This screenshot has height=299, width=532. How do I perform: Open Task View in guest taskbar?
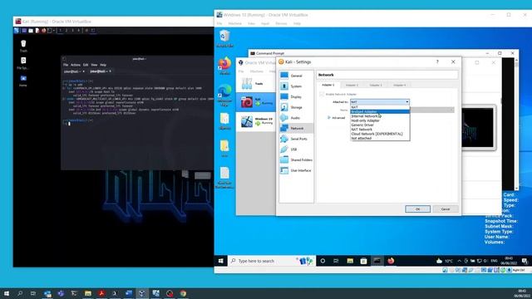pyautogui.click(x=336, y=261)
